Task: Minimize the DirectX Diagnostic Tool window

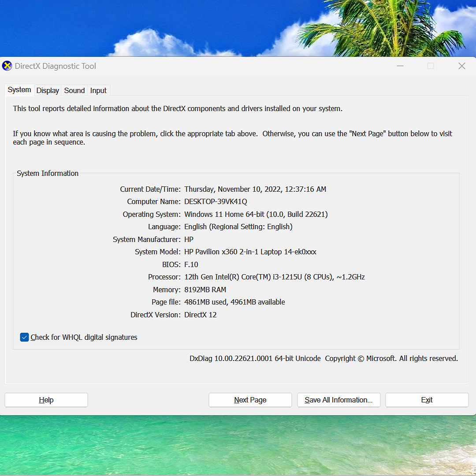Action: point(400,66)
